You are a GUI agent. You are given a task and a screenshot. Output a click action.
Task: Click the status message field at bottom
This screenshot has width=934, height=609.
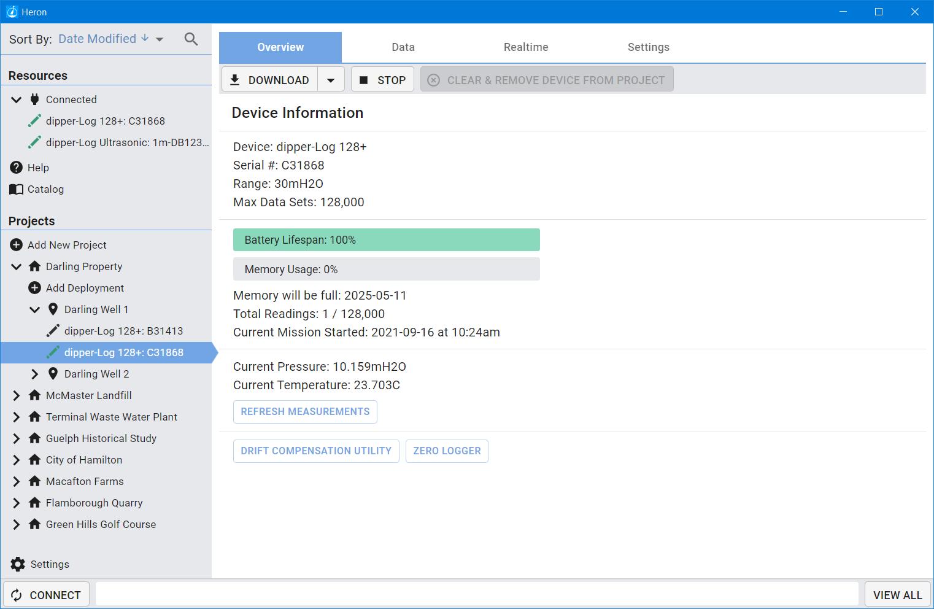click(x=477, y=595)
